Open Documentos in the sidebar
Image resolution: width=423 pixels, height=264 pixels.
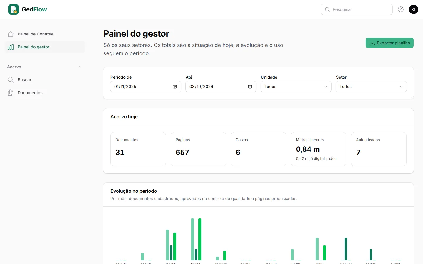[x=45, y=93]
